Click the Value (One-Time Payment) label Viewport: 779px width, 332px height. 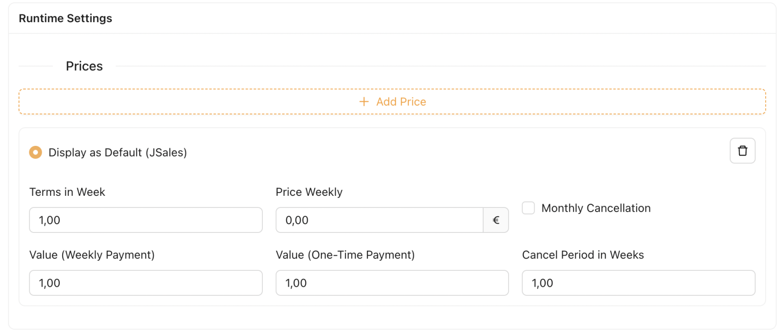(x=345, y=255)
